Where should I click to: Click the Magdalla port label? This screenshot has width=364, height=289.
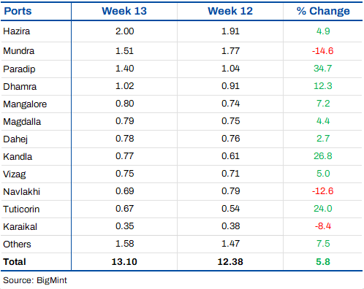[22, 122]
